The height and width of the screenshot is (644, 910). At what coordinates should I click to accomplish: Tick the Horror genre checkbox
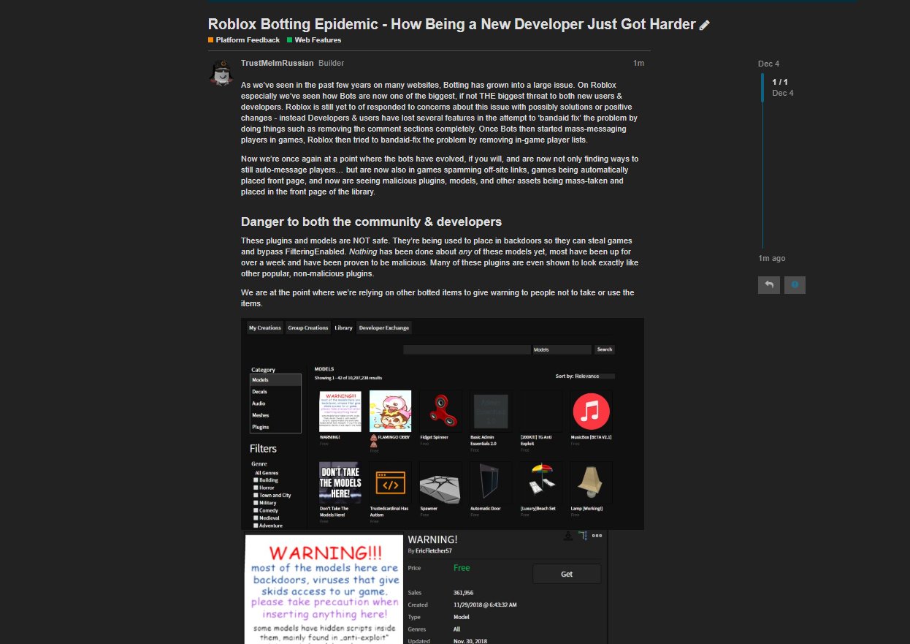pos(256,488)
